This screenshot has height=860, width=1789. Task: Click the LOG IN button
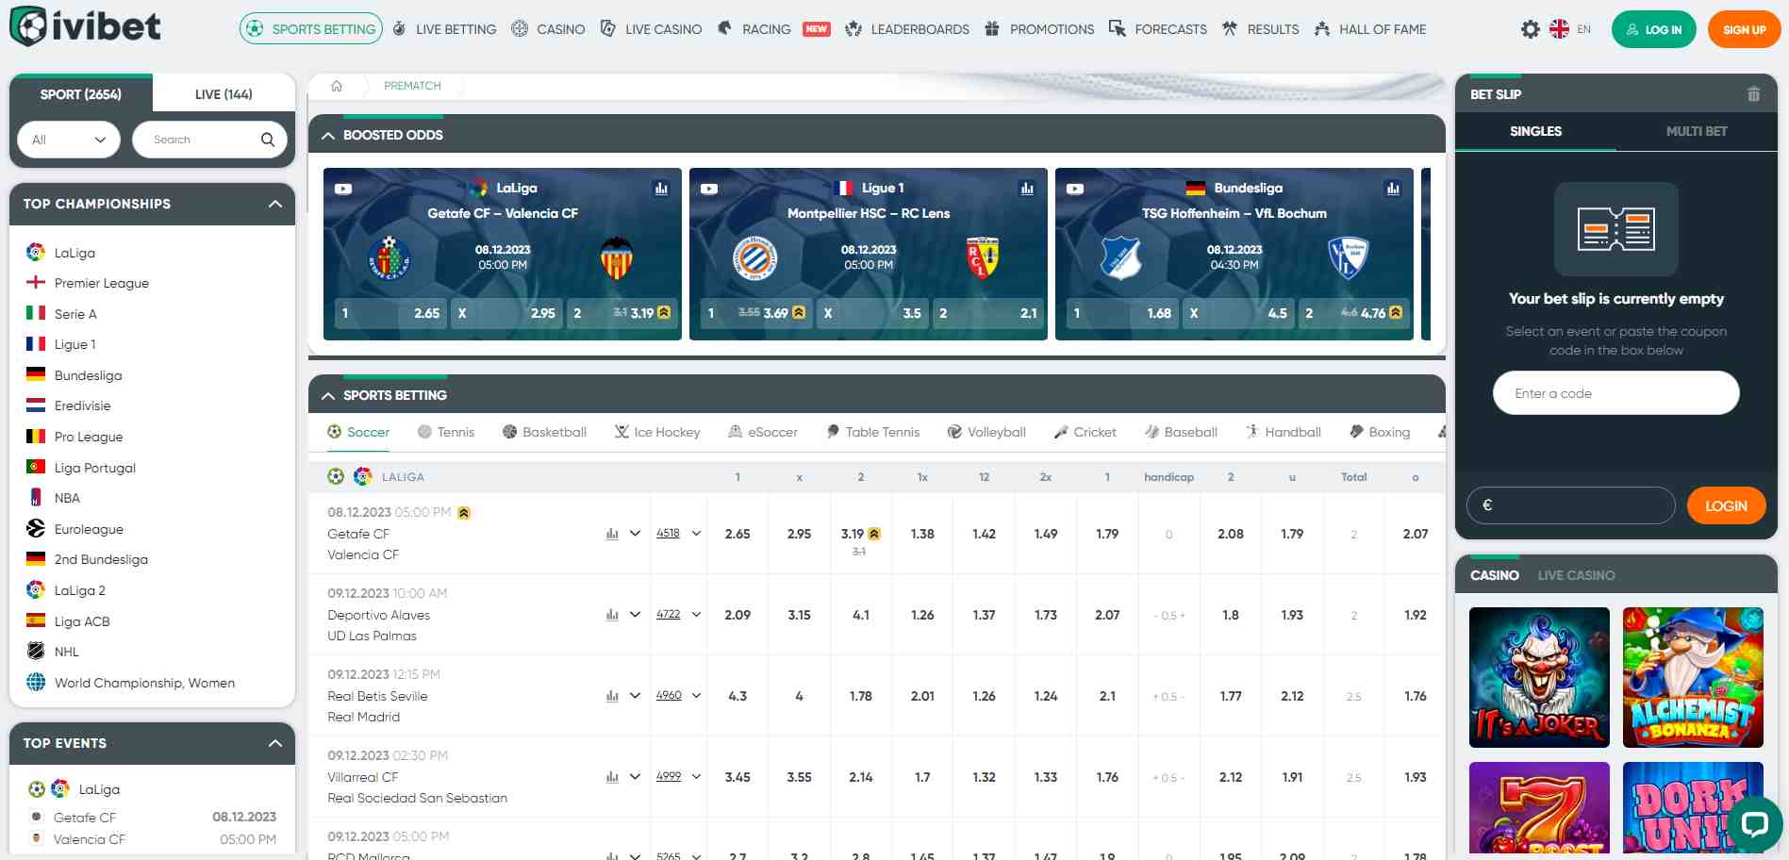[1654, 29]
